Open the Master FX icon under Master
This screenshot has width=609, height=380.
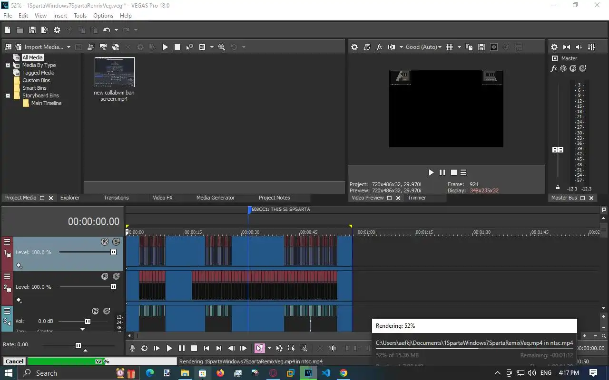[x=554, y=68]
